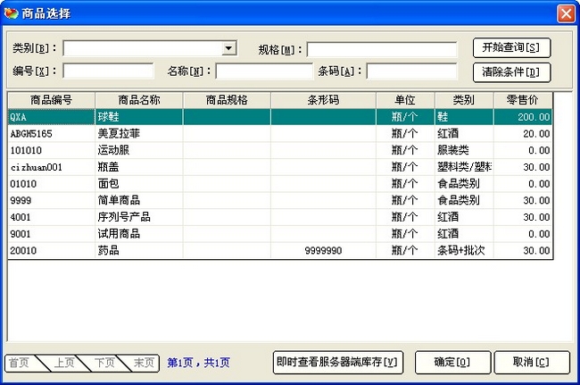This screenshot has width=580, height=385.
Task: Expand the 类别 dropdown list
Action: click(x=229, y=48)
